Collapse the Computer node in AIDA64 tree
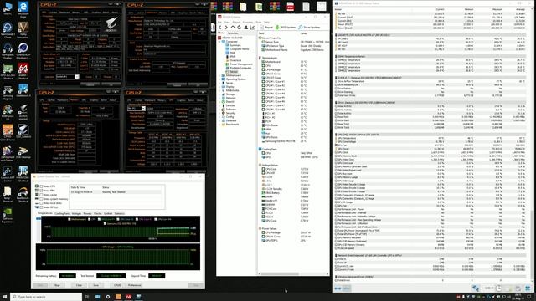This screenshot has height=301, width=536. click(x=219, y=42)
